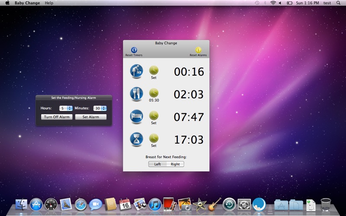Open App Store from the Dock
346x216 pixels.
[36, 204]
